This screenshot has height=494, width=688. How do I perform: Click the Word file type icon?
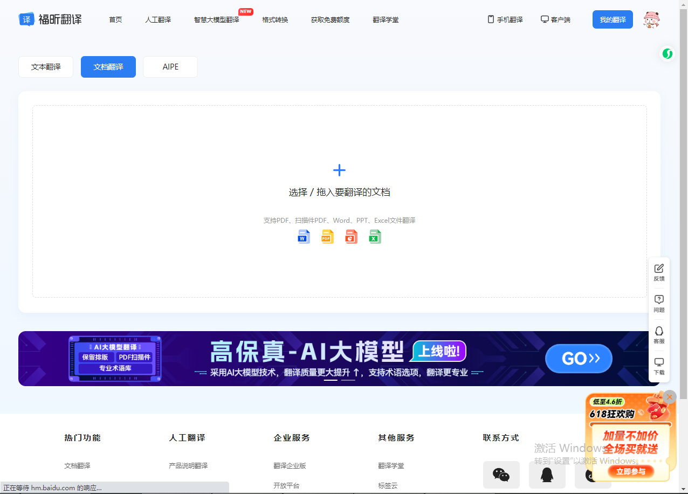pos(304,237)
